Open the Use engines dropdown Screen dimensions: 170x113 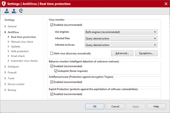[x=121, y=32]
